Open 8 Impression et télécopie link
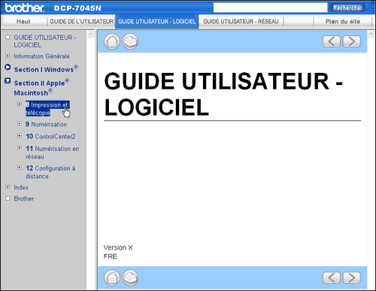Image resolution: width=376 pixels, height=291 pixels. tap(47, 109)
